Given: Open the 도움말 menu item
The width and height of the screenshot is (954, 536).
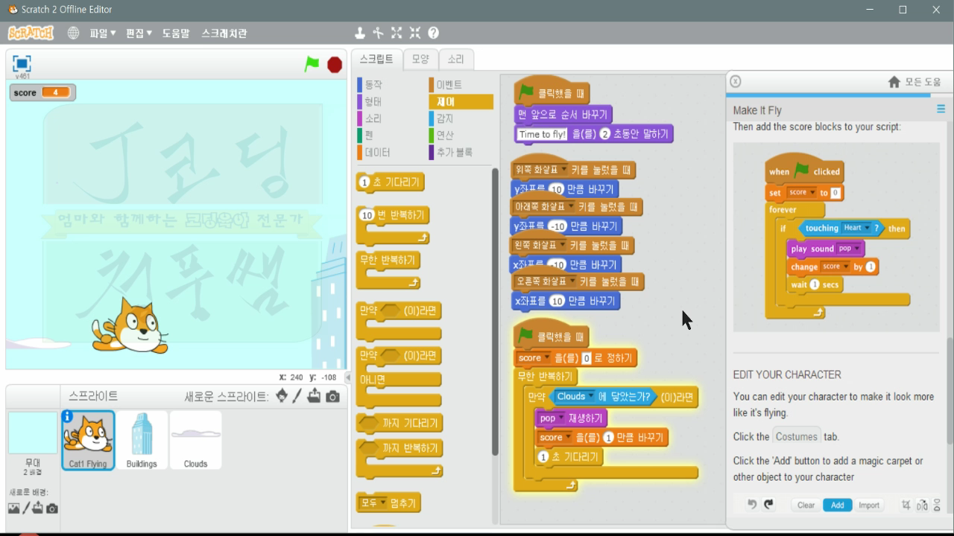Looking at the screenshot, I should [176, 33].
